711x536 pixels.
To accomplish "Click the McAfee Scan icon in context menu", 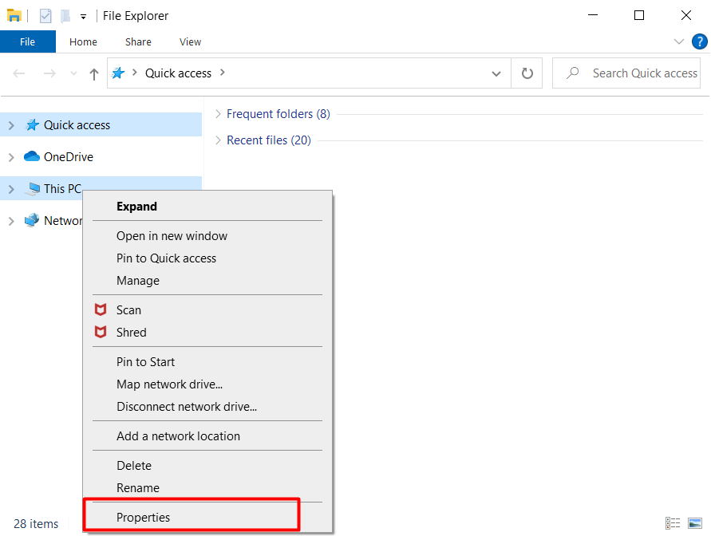I will click(x=101, y=310).
